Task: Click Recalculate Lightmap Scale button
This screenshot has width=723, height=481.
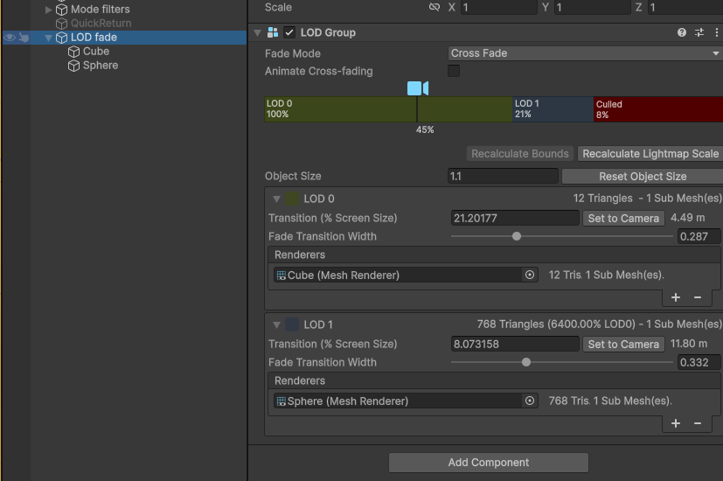Action: (650, 154)
